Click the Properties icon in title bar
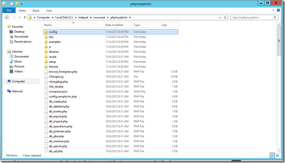Image resolution: width=285 pixels, height=163 pixels. [x=12, y=4]
